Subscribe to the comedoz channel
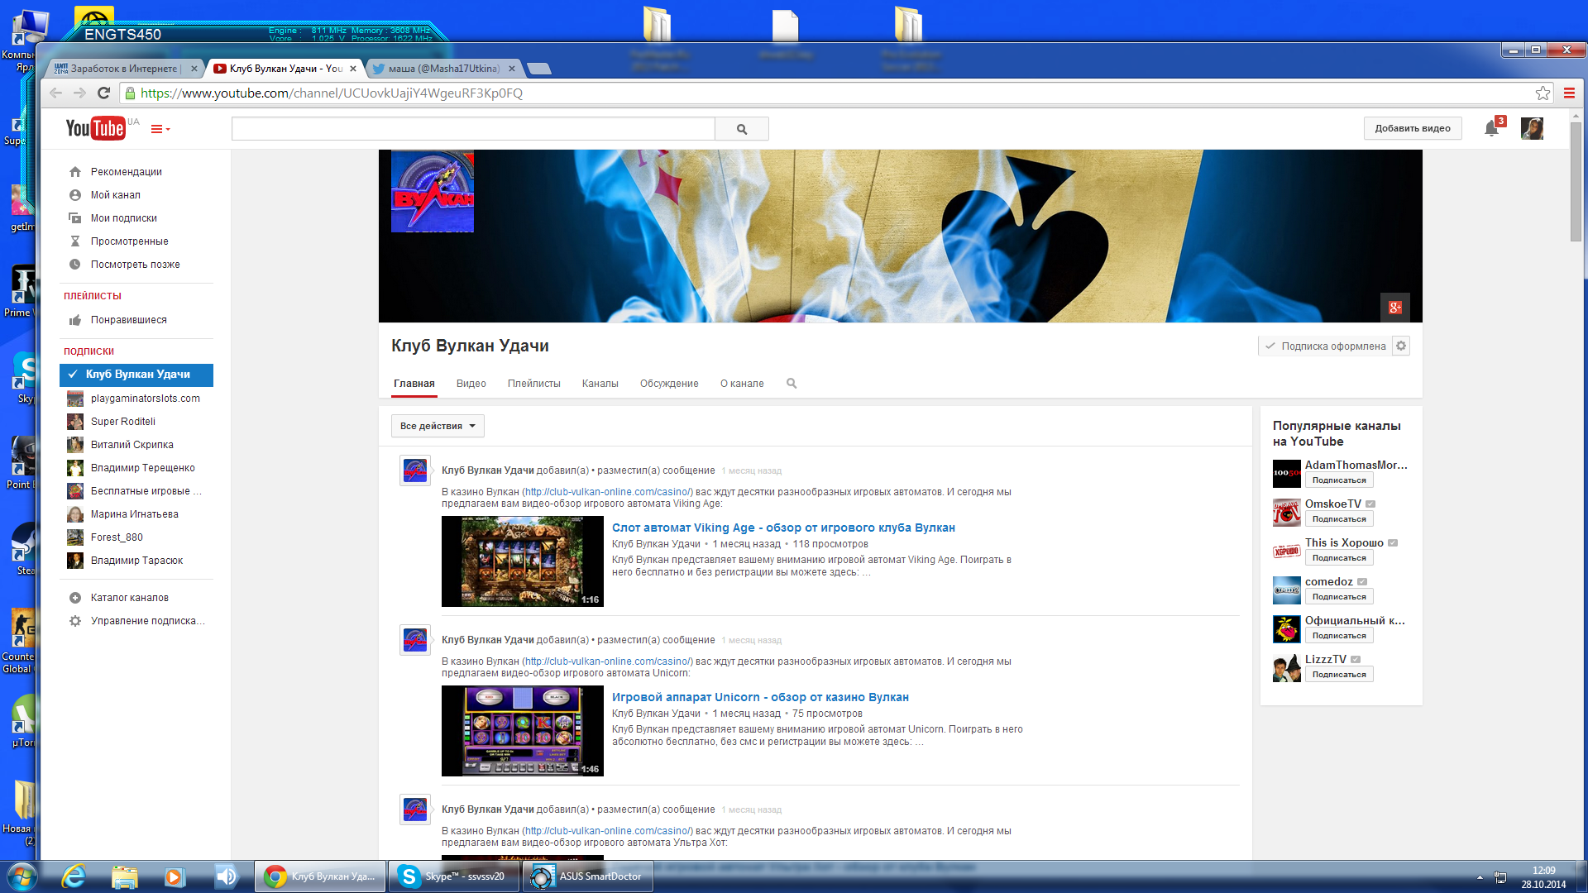Viewport: 1588px width, 893px height. [x=1339, y=597]
